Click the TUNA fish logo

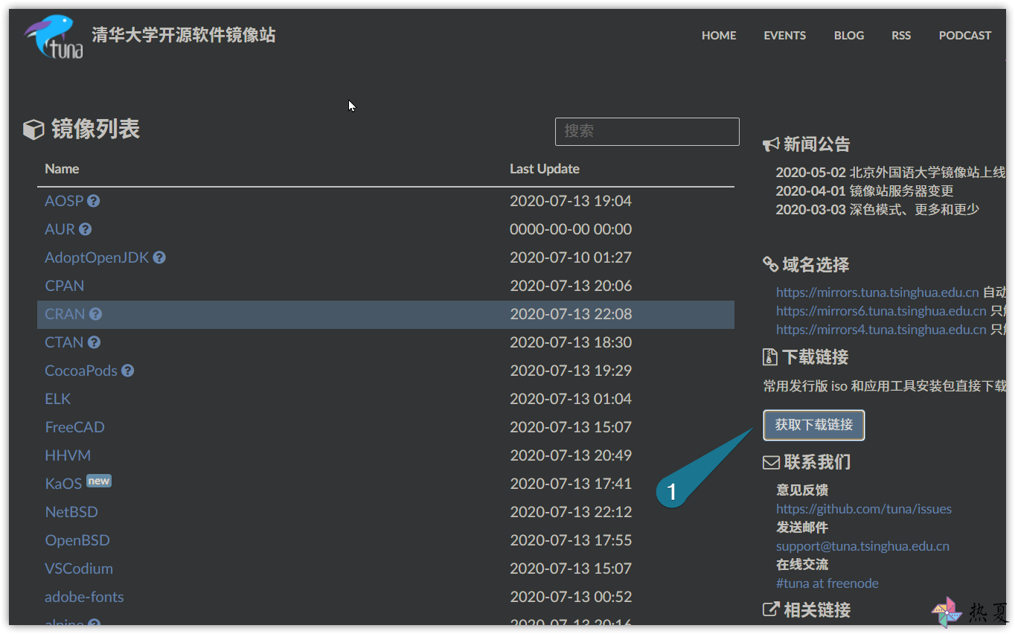click(54, 36)
